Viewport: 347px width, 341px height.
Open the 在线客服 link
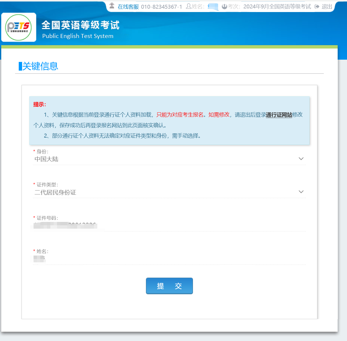pyautogui.click(x=128, y=7)
